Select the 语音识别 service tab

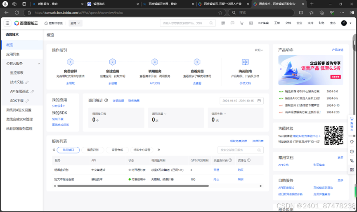[x=93, y=150]
